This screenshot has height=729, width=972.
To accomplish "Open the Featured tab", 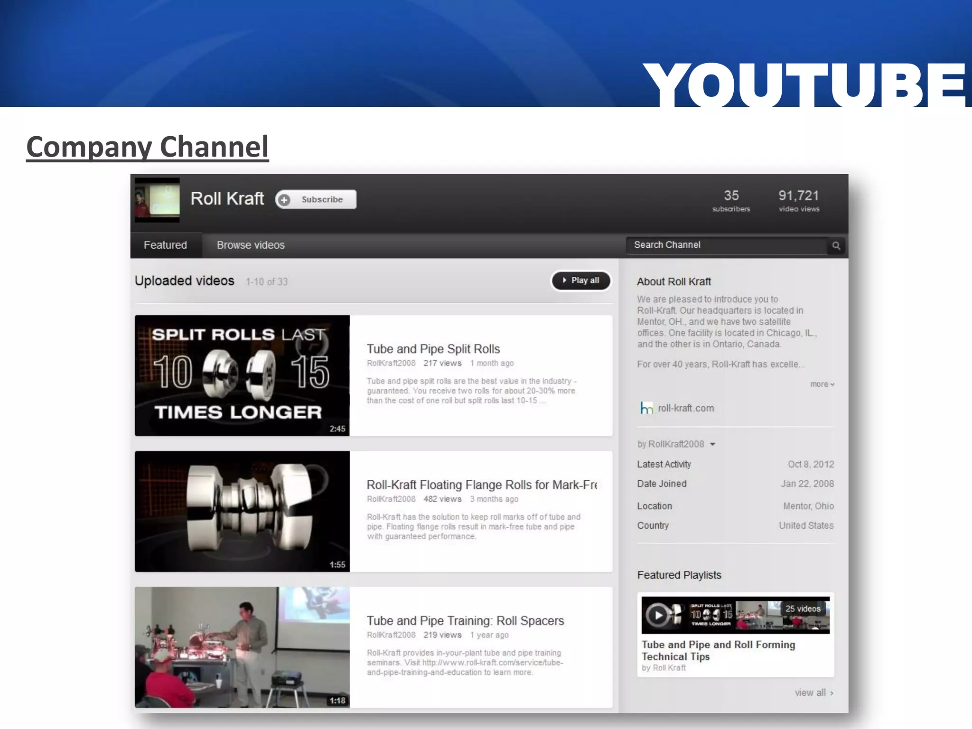I will coord(165,245).
